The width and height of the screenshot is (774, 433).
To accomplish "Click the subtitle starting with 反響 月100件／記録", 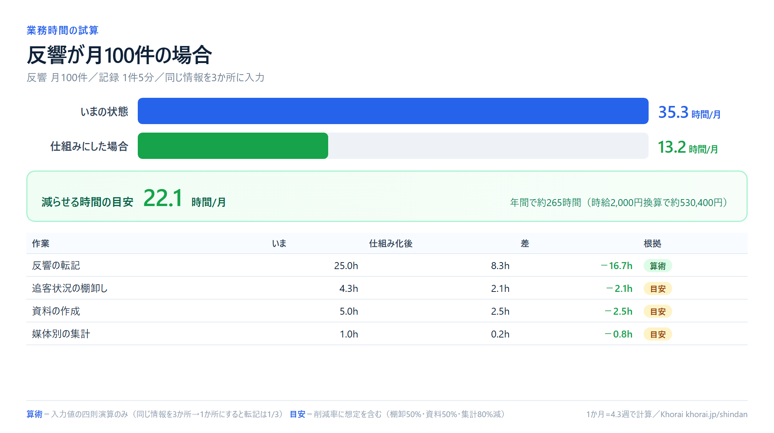I will click(x=145, y=77).
